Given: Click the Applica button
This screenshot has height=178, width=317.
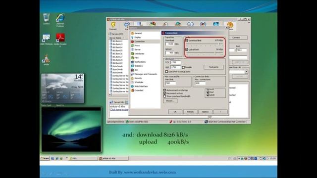Looking at the screenshot, I should (x=205, y=112).
